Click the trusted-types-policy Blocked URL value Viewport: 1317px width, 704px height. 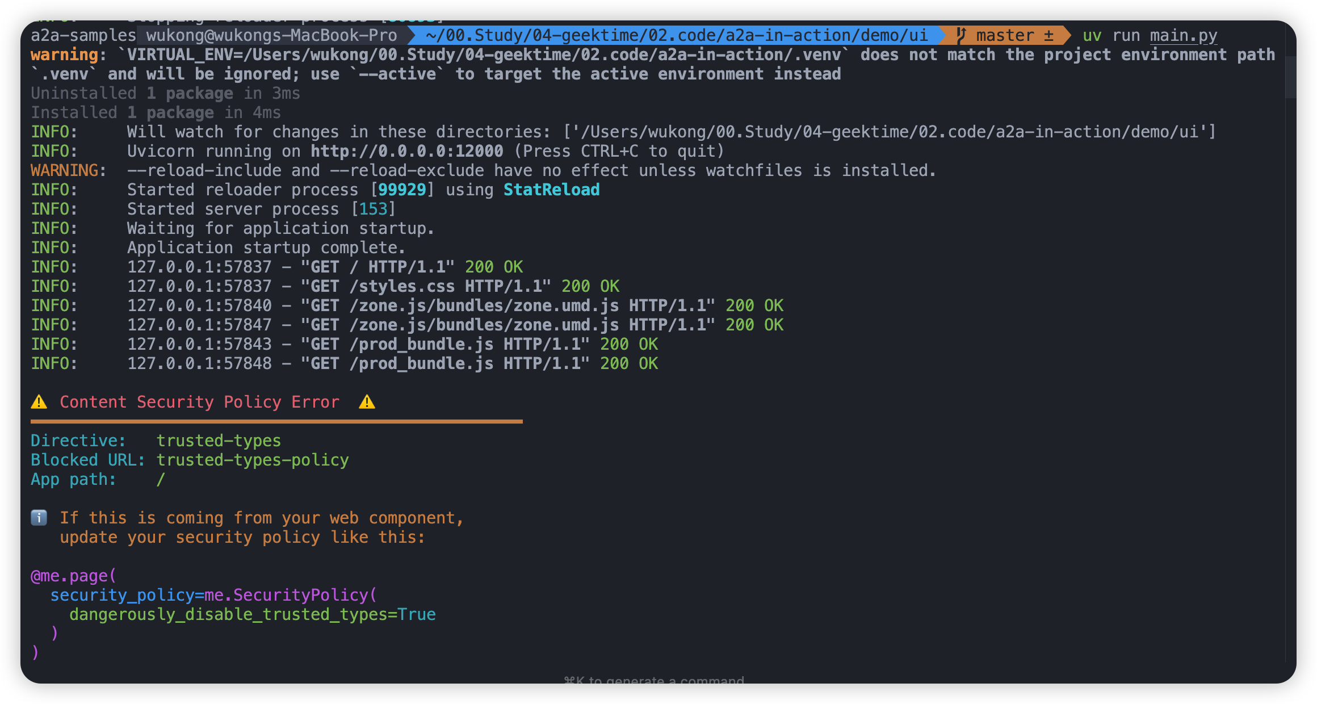[x=252, y=460]
